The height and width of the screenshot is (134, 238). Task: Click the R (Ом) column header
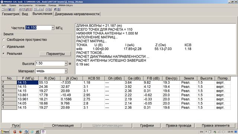point(49,79)
